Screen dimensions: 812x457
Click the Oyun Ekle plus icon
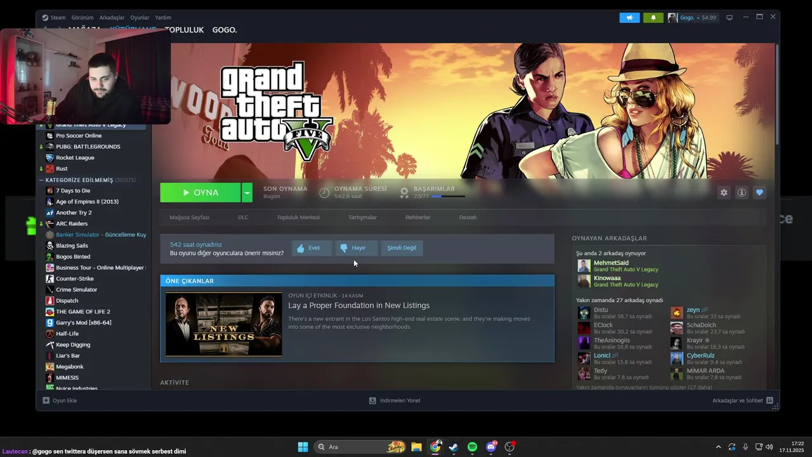pos(46,401)
